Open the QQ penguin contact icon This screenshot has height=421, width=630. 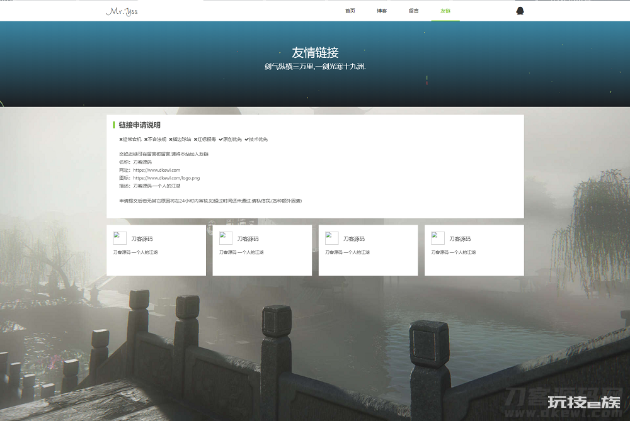(x=520, y=11)
